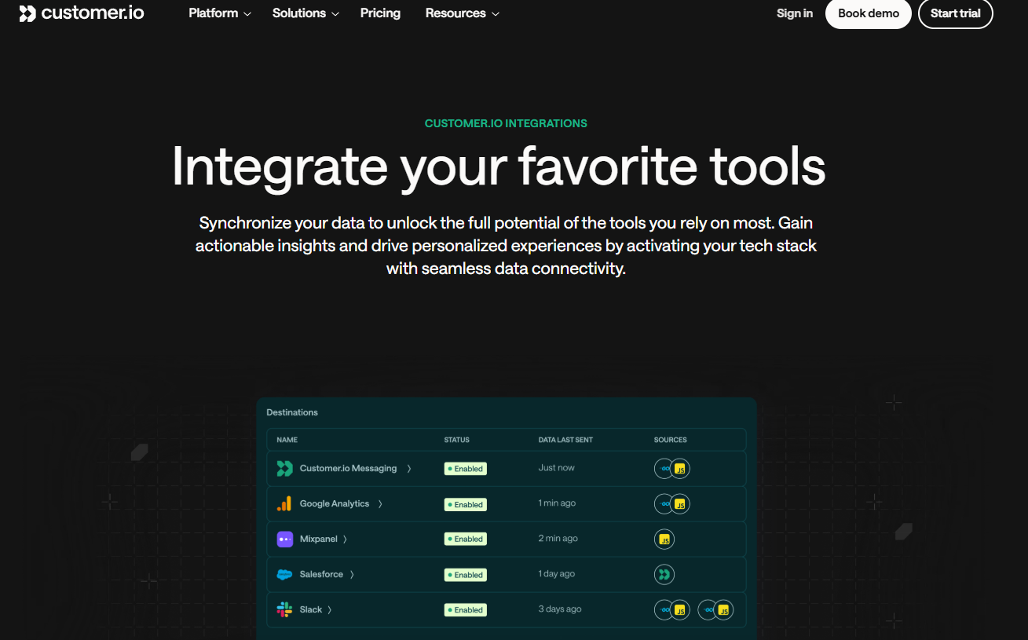The height and width of the screenshot is (640, 1028).
Task: Expand chevron next to Google Analytics
Action: pos(380,504)
